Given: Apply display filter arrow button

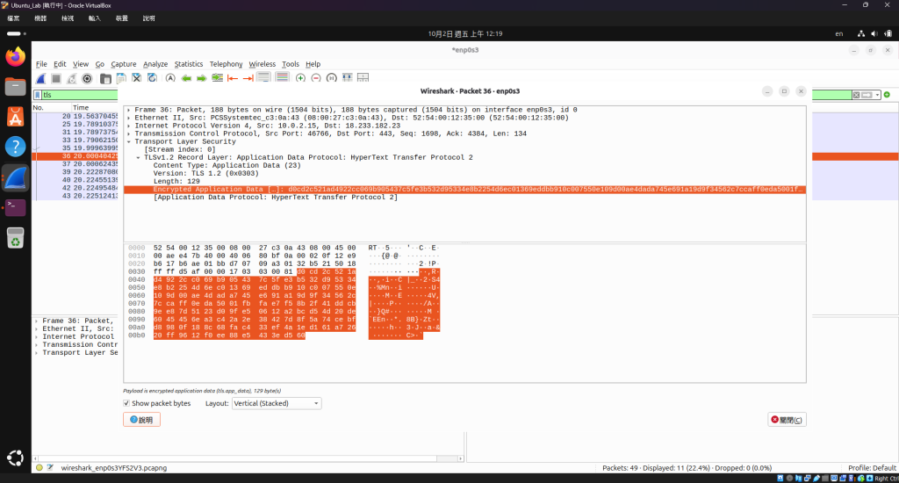Looking at the screenshot, I should 867,95.
